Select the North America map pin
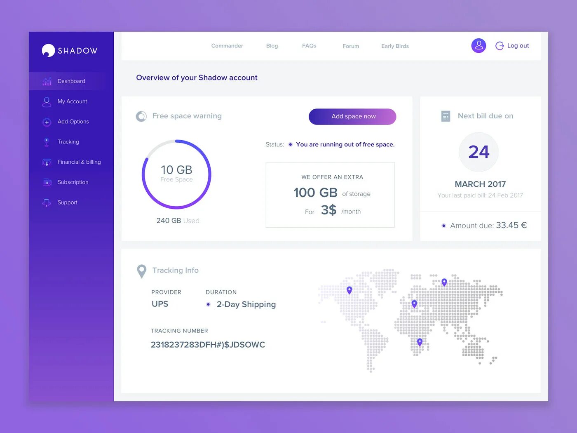This screenshot has height=433, width=577. 349,290
